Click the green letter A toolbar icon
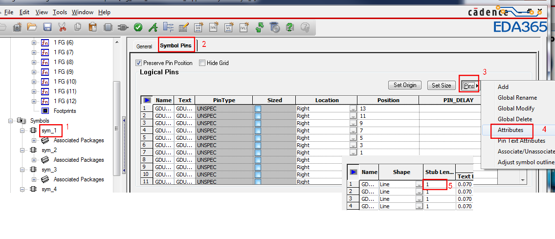Screen dimensions: 555x239 click(x=153, y=27)
